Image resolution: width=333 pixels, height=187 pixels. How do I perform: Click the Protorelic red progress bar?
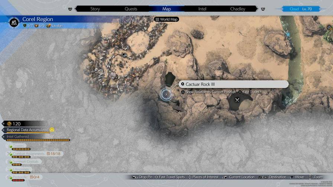pyautogui.click(x=19, y=180)
